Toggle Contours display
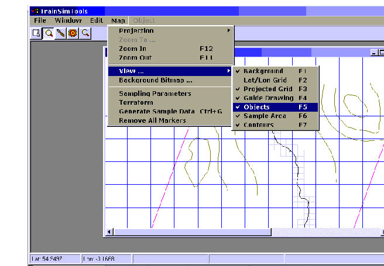This screenshot has height=266, width=384. [x=276, y=125]
